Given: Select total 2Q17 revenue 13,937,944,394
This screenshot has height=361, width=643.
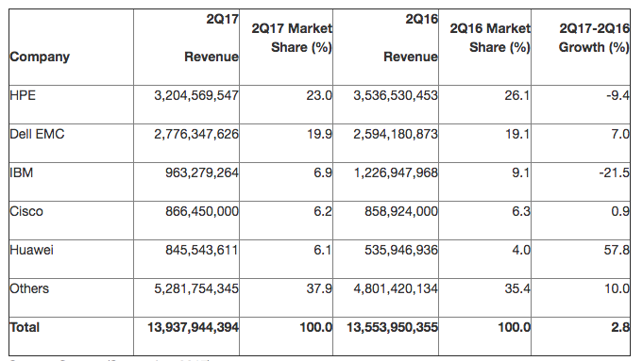Looking at the screenshot, I should [193, 327].
